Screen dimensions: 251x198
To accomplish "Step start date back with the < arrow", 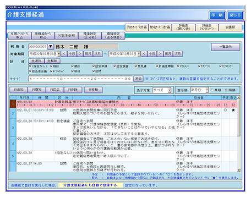I will pos(64,54).
